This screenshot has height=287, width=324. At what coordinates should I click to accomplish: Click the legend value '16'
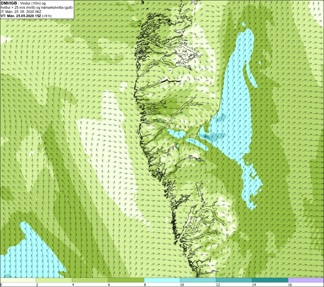pyautogui.click(x=290, y=285)
